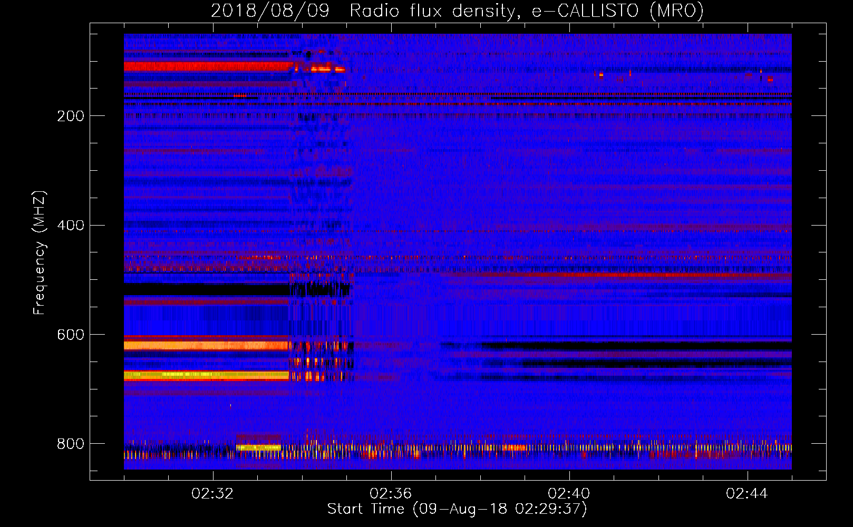
Task: Click the 600 frequency tick label
Action: point(71,335)
